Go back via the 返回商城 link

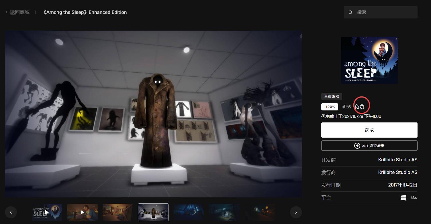coord(19,12)
